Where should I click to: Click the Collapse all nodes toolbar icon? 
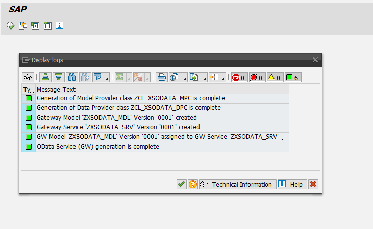click(47, 25)
